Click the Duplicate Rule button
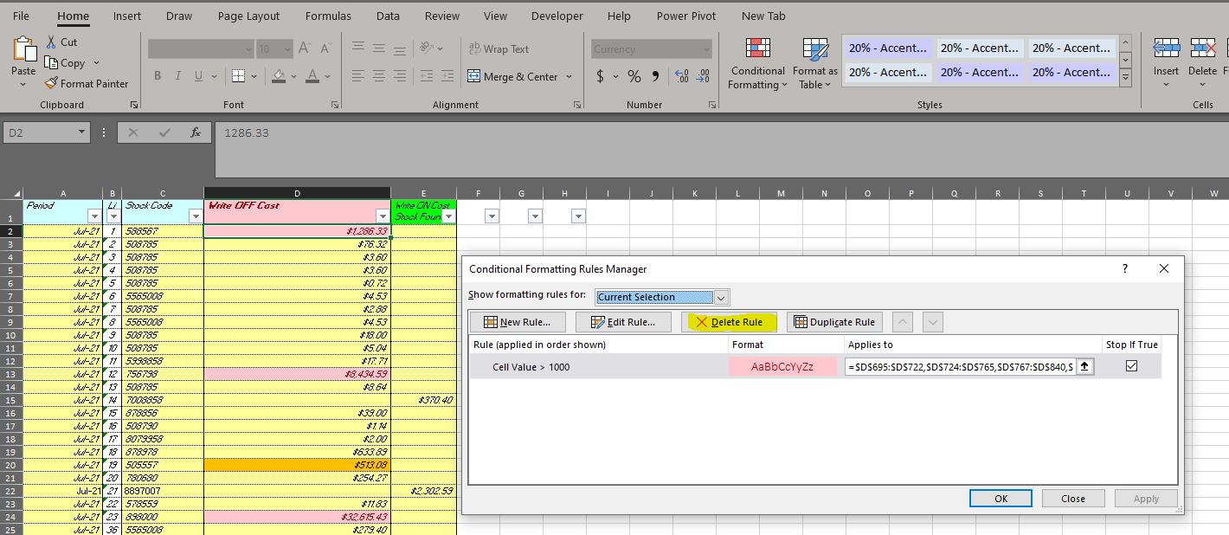Screen dimensions: 1229x535 (833, 321)
